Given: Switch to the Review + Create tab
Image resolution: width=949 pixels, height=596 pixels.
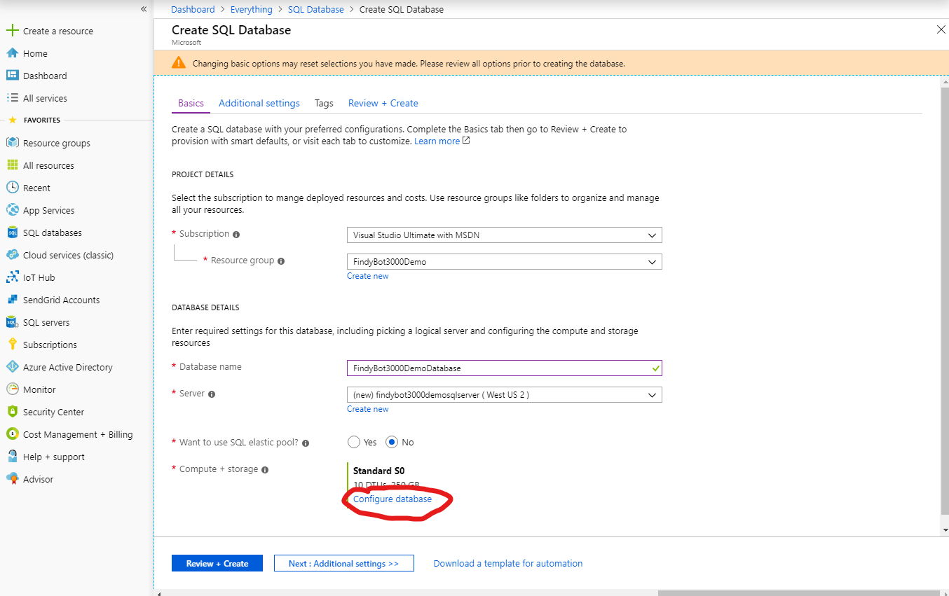Looking at the screenshot, I should (x=383, y=103).
